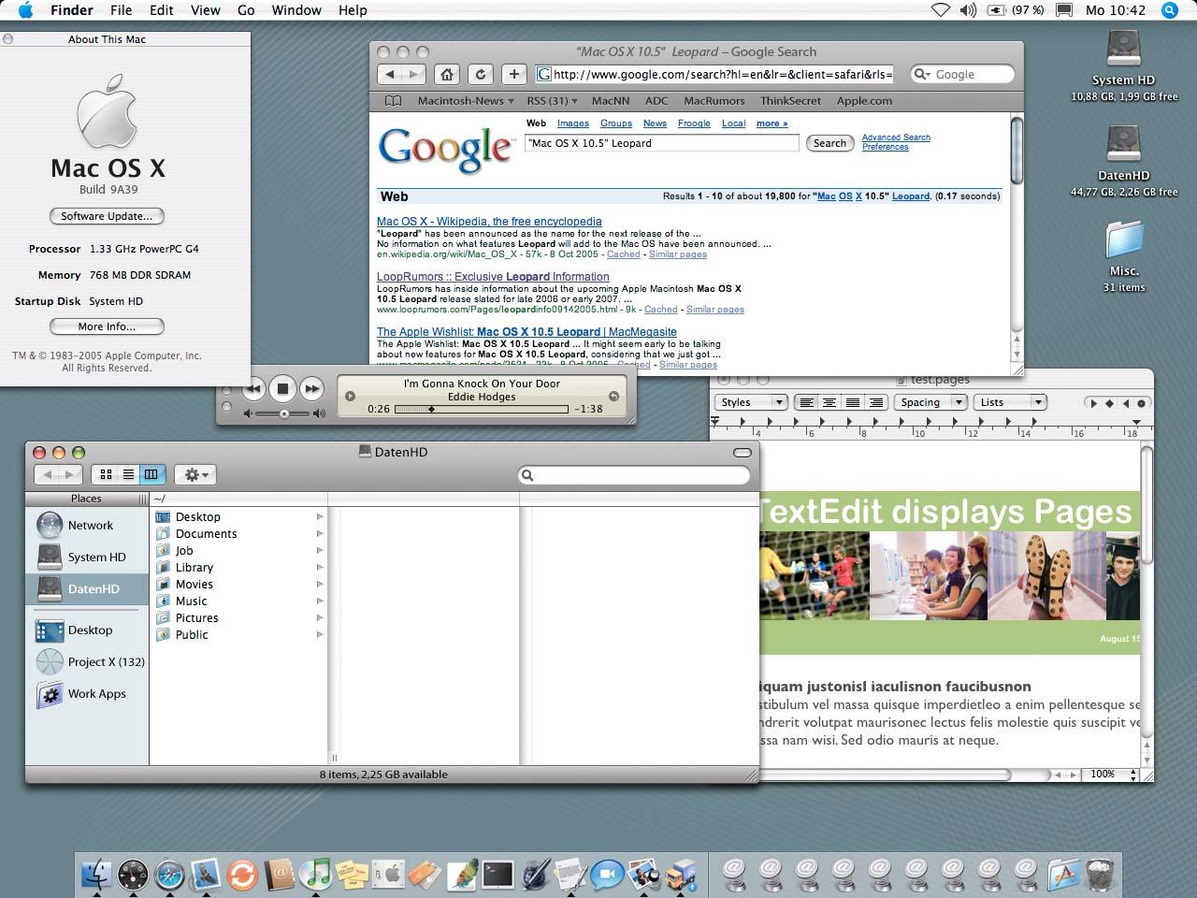Expand the Library folder arrow in Finder

coord(320,568)
